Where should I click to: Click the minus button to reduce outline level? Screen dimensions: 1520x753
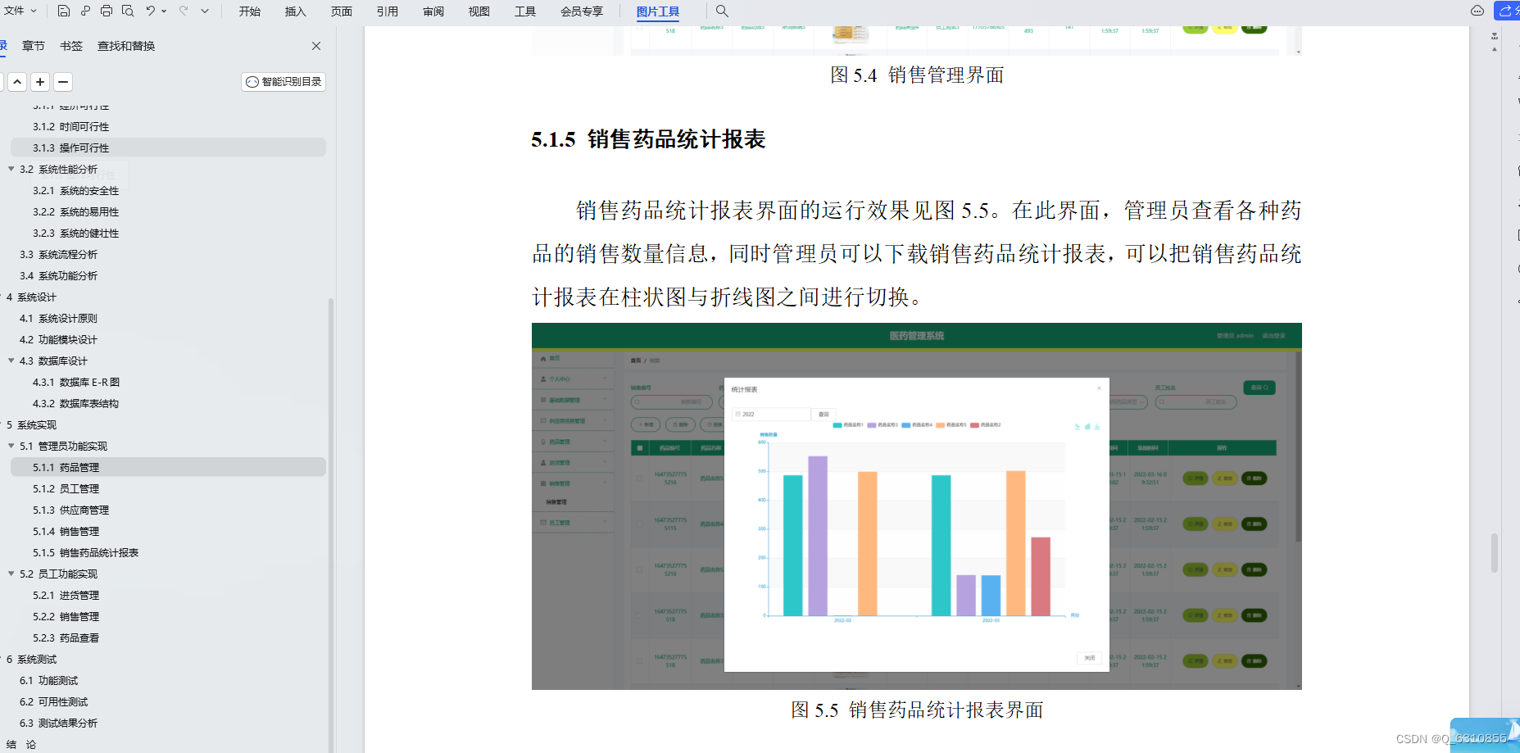(x=63, y=82)
